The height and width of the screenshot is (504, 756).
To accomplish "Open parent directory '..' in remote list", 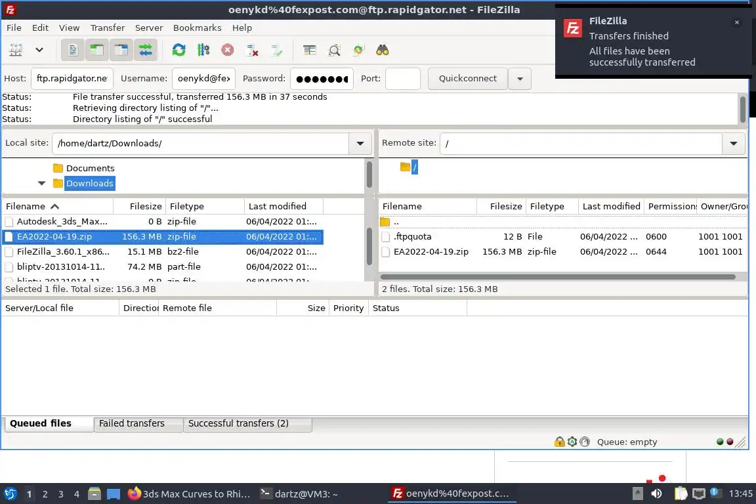I will (562, 222).
